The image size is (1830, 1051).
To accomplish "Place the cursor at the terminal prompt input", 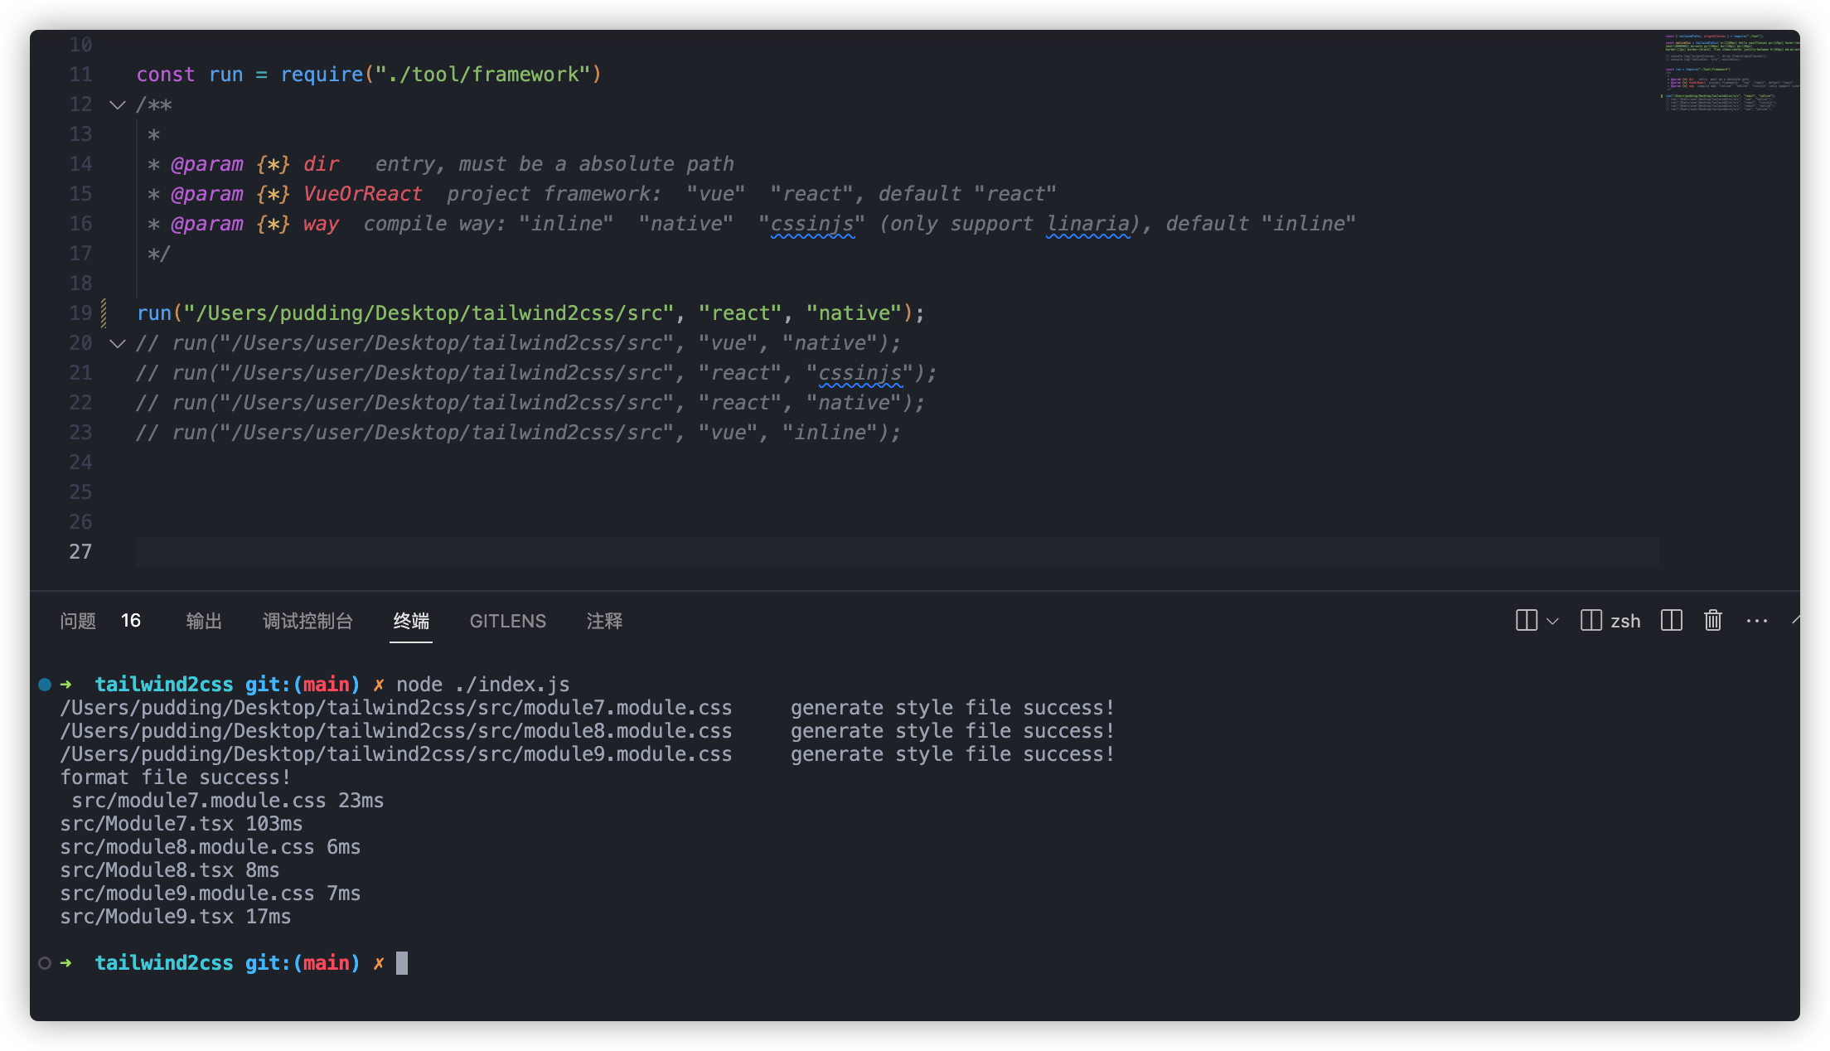I will (x=402, y=963).
